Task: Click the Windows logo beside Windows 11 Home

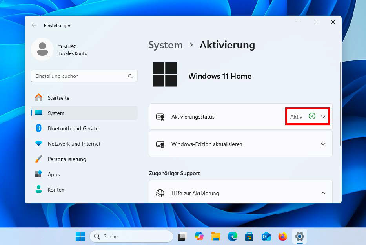Action: (x=165, y=75)
